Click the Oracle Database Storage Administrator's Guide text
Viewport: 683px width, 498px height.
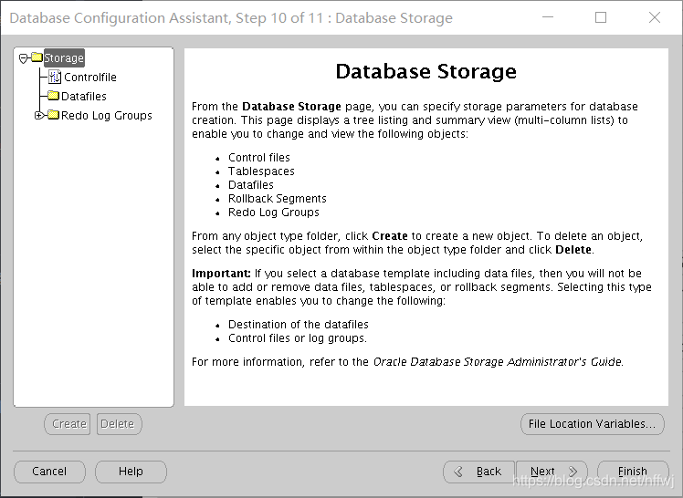click(x=498, y=362)
